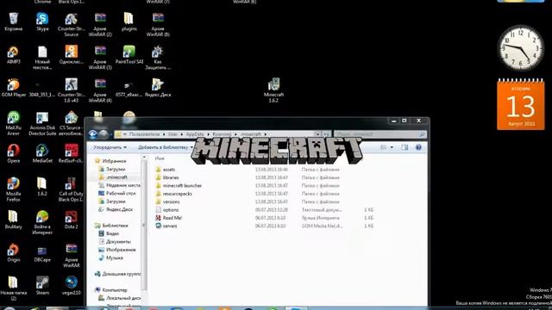This screenshot has height=310, width=552.
Task: Select the Call of Duty Black Ops shortcut
Action: tap(71, 189)
